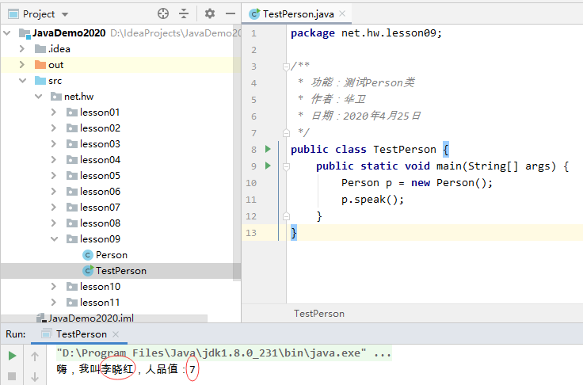Screen dimensions: 583x385
Task: Click the TestPerson runnable class icon
Action: coord(88,271)
